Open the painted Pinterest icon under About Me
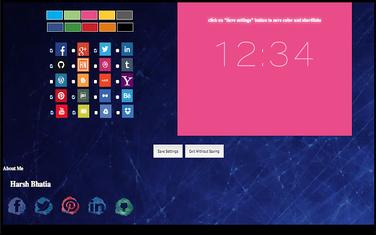376x235 pixels. coord(70,206)
